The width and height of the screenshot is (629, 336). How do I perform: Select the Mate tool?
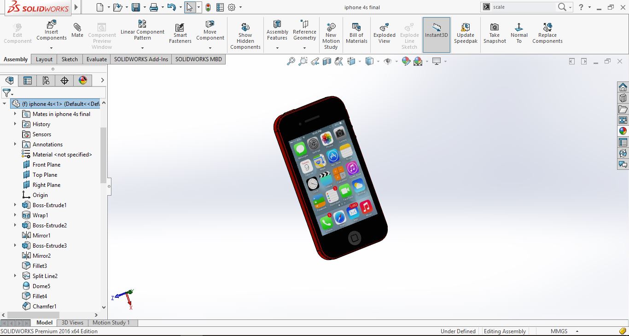click(x=77, y=30)
